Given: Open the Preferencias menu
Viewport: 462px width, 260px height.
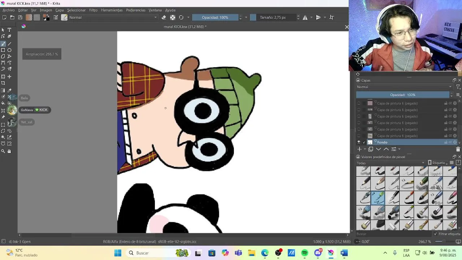Looking at the screenshot, I should point(136,10).
